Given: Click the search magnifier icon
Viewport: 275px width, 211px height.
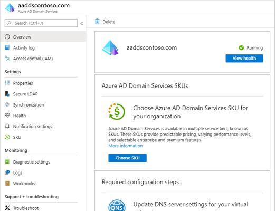Looking at the screenshot, I should click(x=9, y=23).
